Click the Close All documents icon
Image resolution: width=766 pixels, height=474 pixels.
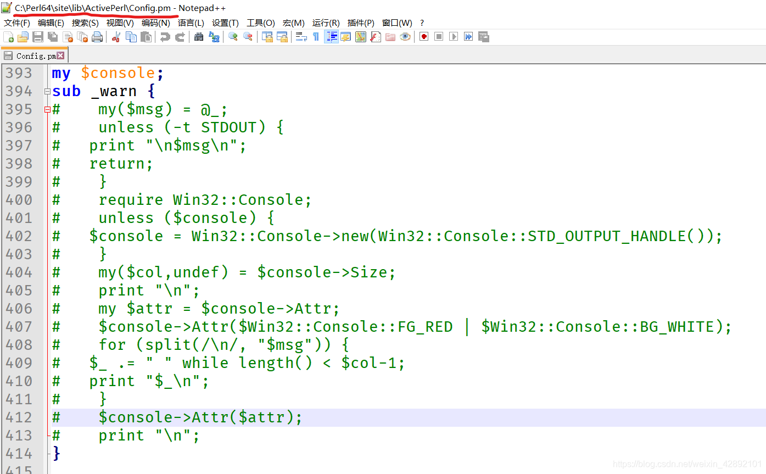(x=82, y=37)
